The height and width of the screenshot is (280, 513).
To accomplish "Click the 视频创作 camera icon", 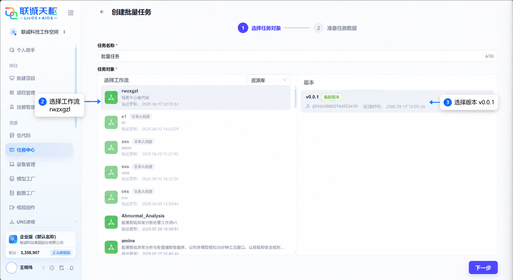I will 12,208.
